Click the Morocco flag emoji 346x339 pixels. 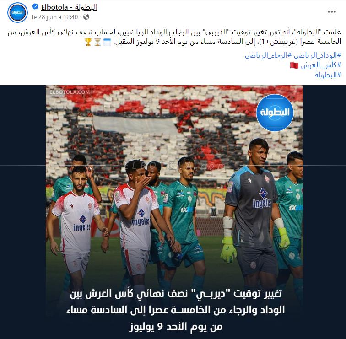[294, 65]
